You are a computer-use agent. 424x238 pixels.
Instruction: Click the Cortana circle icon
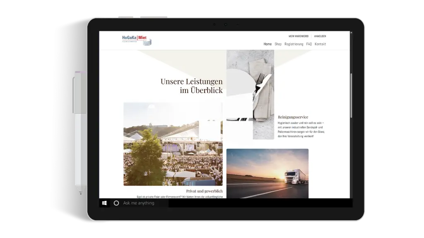click(x=116, y=203)
